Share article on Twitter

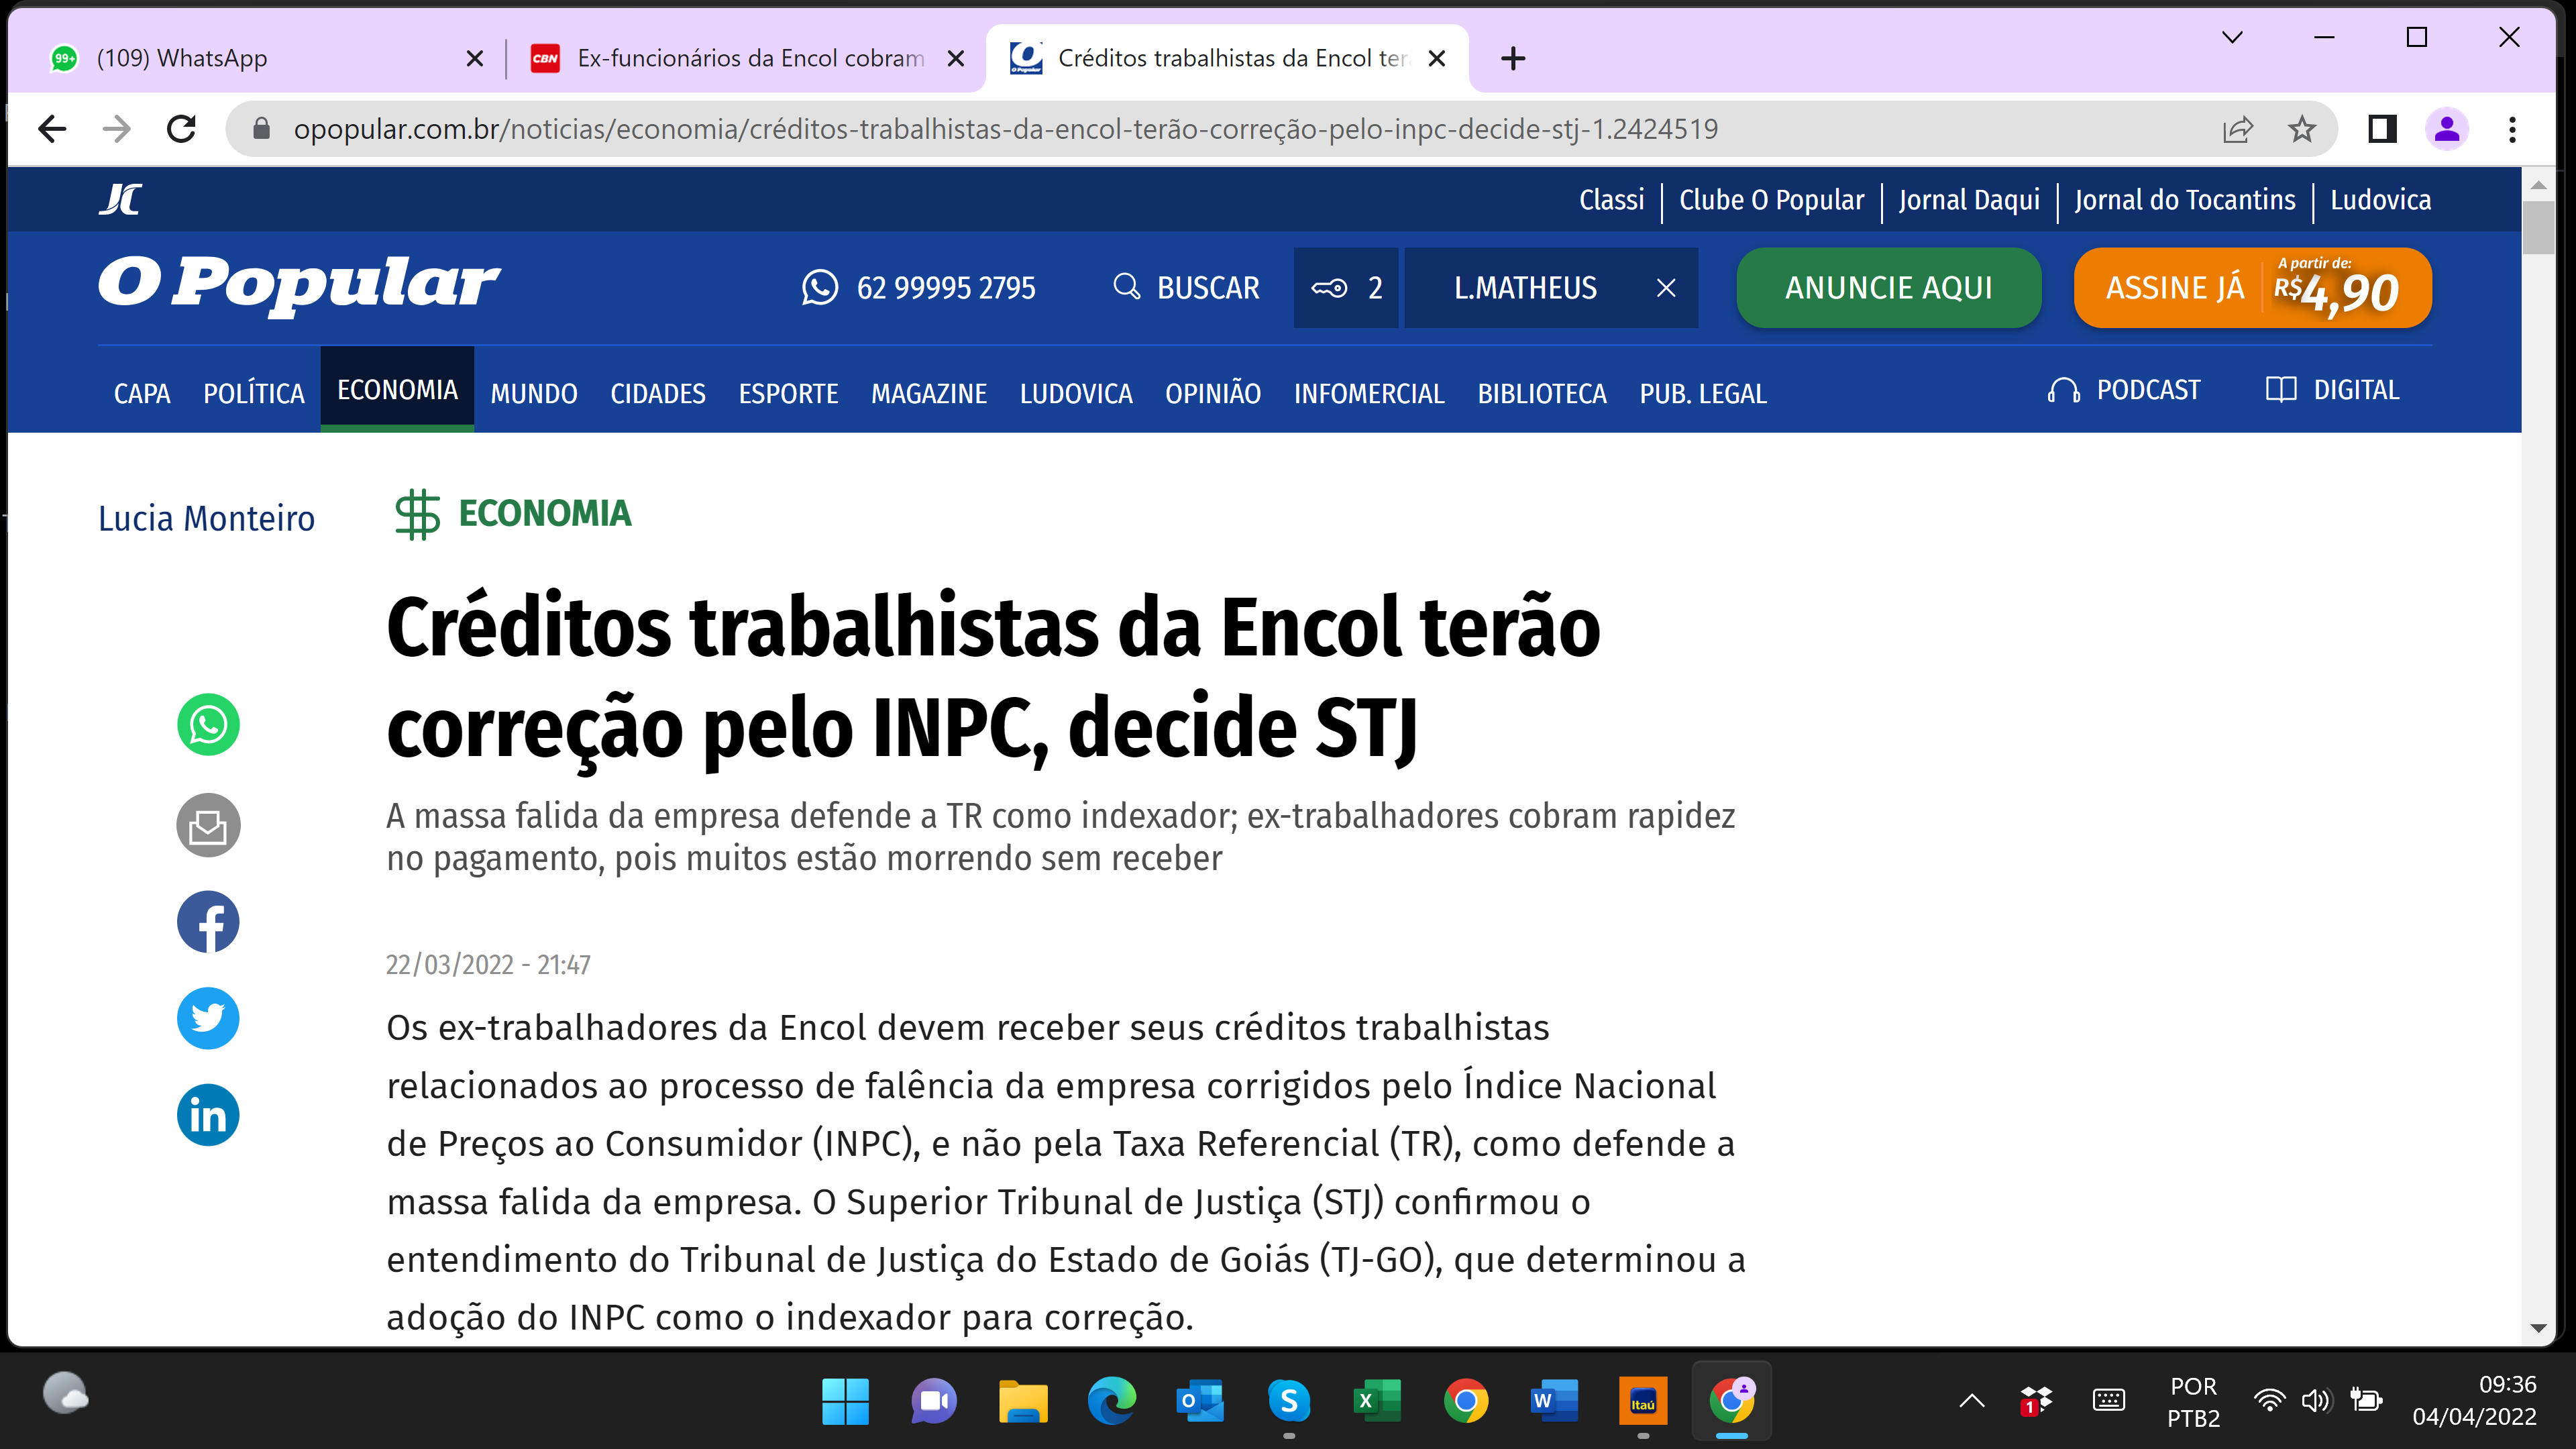click(x=208, y=1018)
